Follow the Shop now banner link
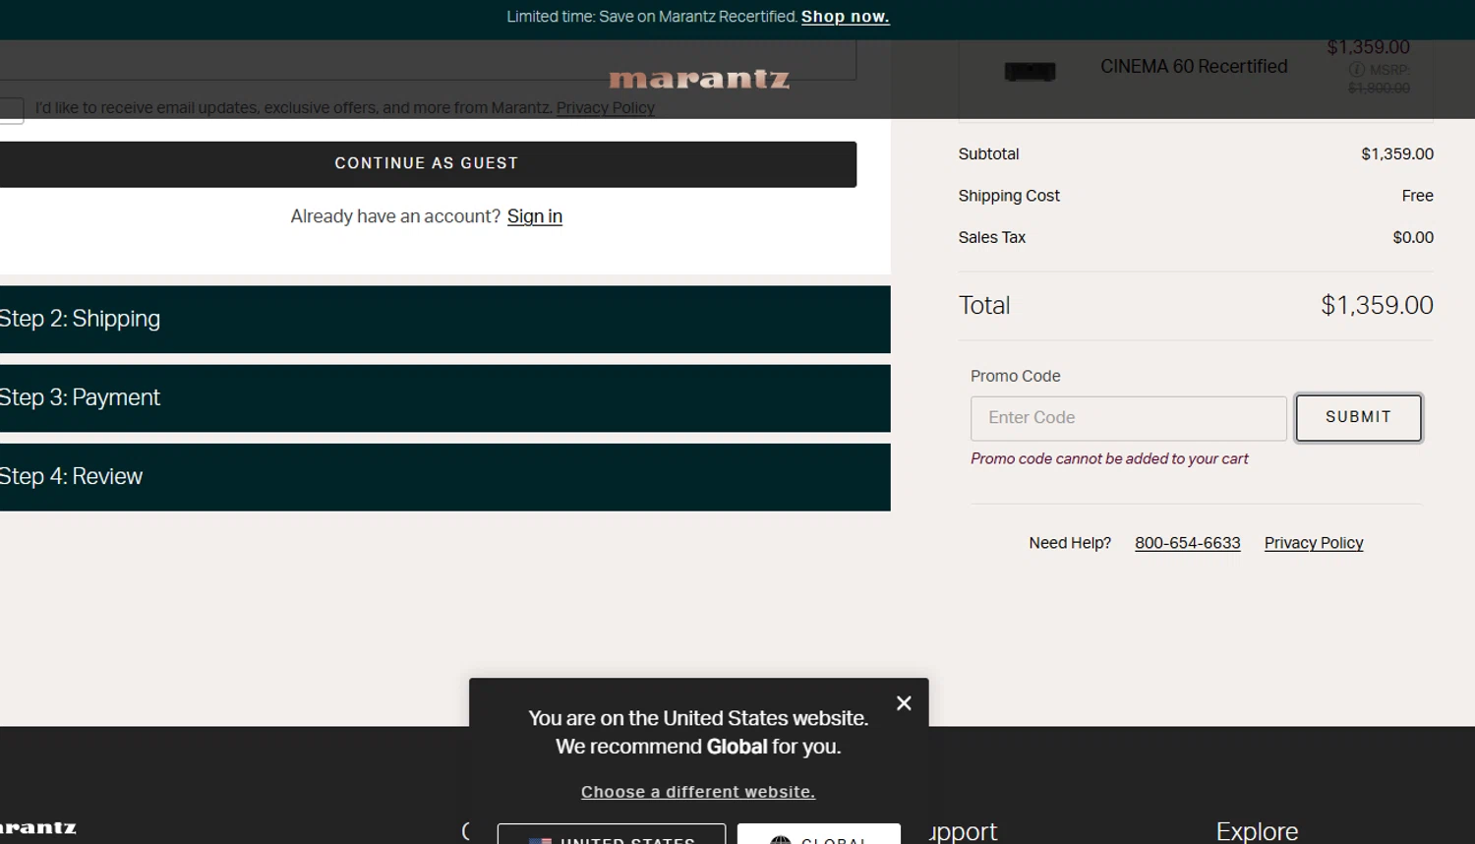The height and width of the screenshot is (844, 1475). (x=845, y=17)
